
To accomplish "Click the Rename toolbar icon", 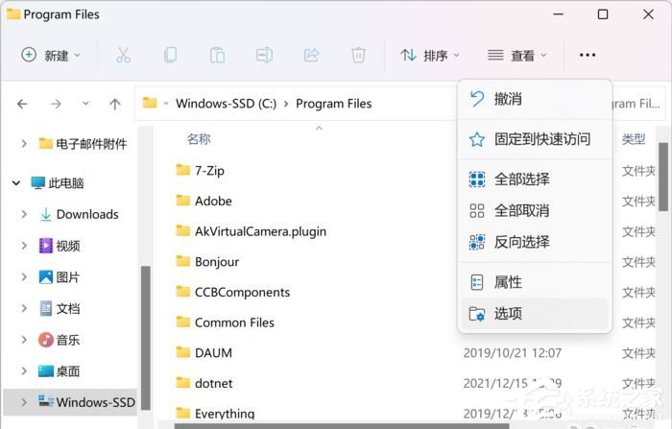I will point(264,55).
